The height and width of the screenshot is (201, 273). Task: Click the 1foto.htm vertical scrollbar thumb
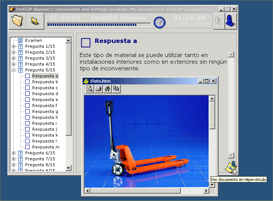coord(212,115)
